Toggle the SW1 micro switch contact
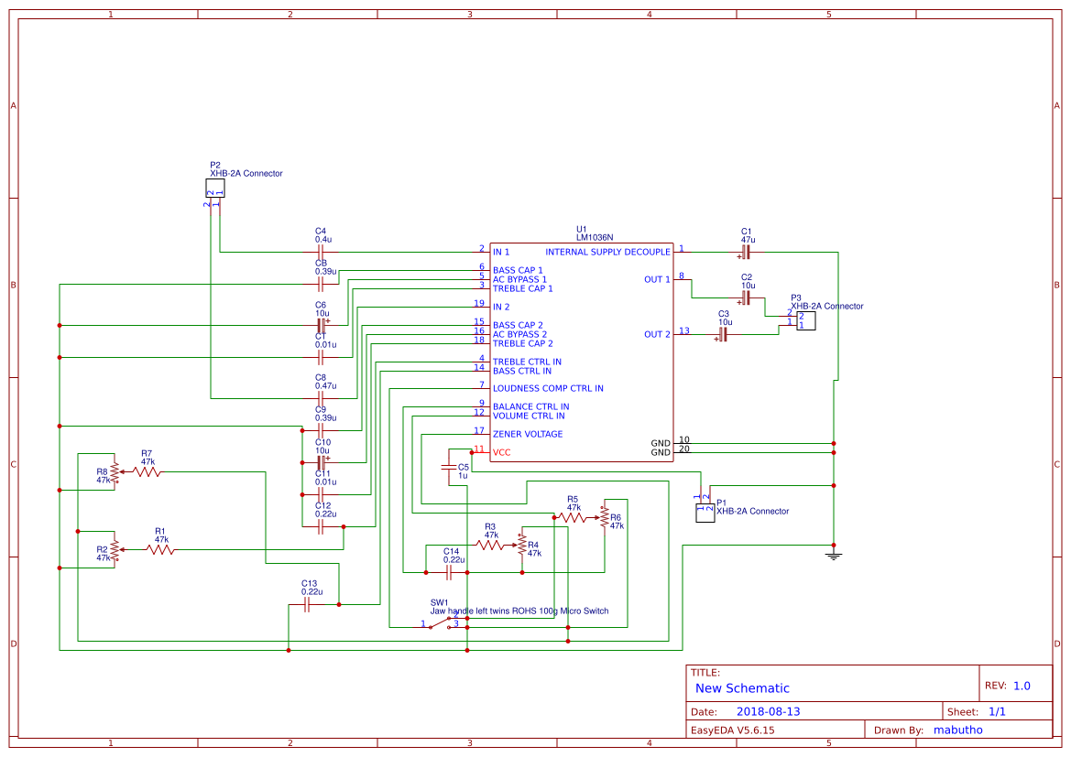 click(x=438, y=623)
